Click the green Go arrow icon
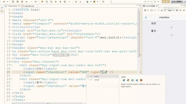186x104 pixels. click(184, 10)
